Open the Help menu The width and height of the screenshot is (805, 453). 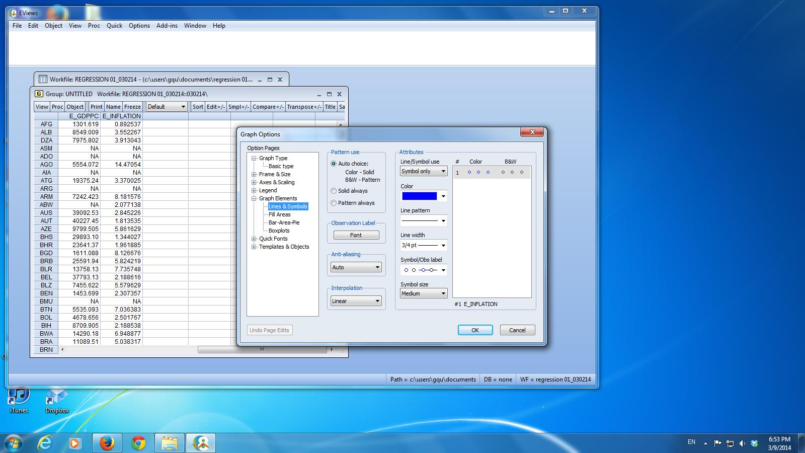219,26
